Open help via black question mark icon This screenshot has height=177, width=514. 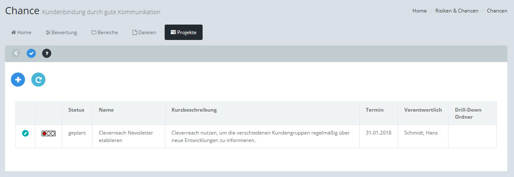point(47,53)
